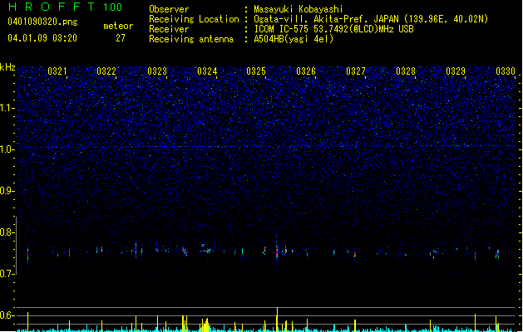
Task: Click time marker 0321
Action: (x=57, y=71)
